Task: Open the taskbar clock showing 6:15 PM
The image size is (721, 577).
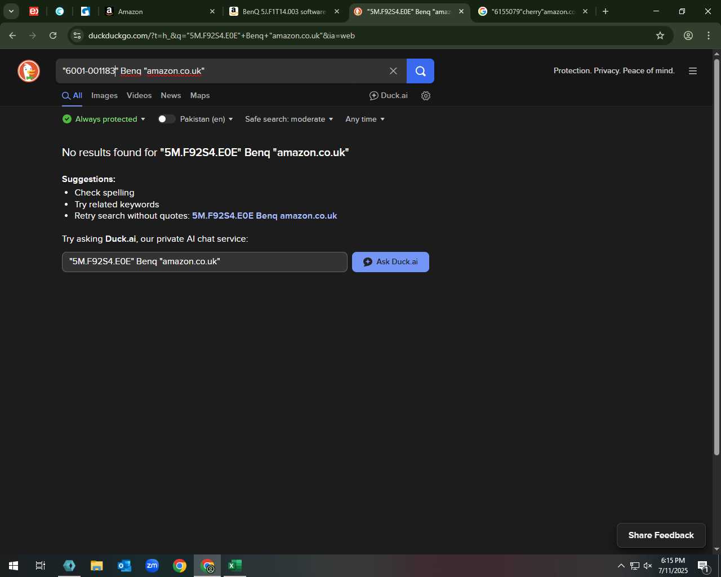Action: 673,566
